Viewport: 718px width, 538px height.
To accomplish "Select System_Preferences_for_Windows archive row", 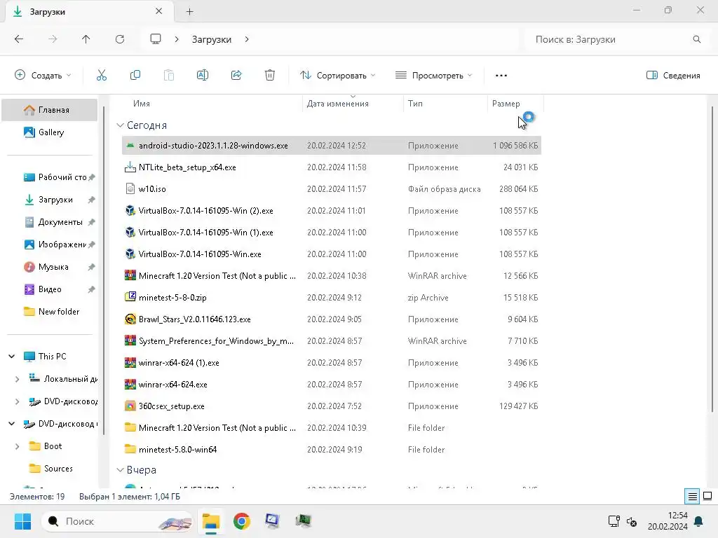I will [332, 341].
